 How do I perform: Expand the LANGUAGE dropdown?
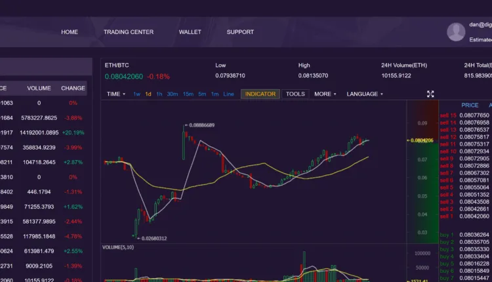tap(365, 94)
